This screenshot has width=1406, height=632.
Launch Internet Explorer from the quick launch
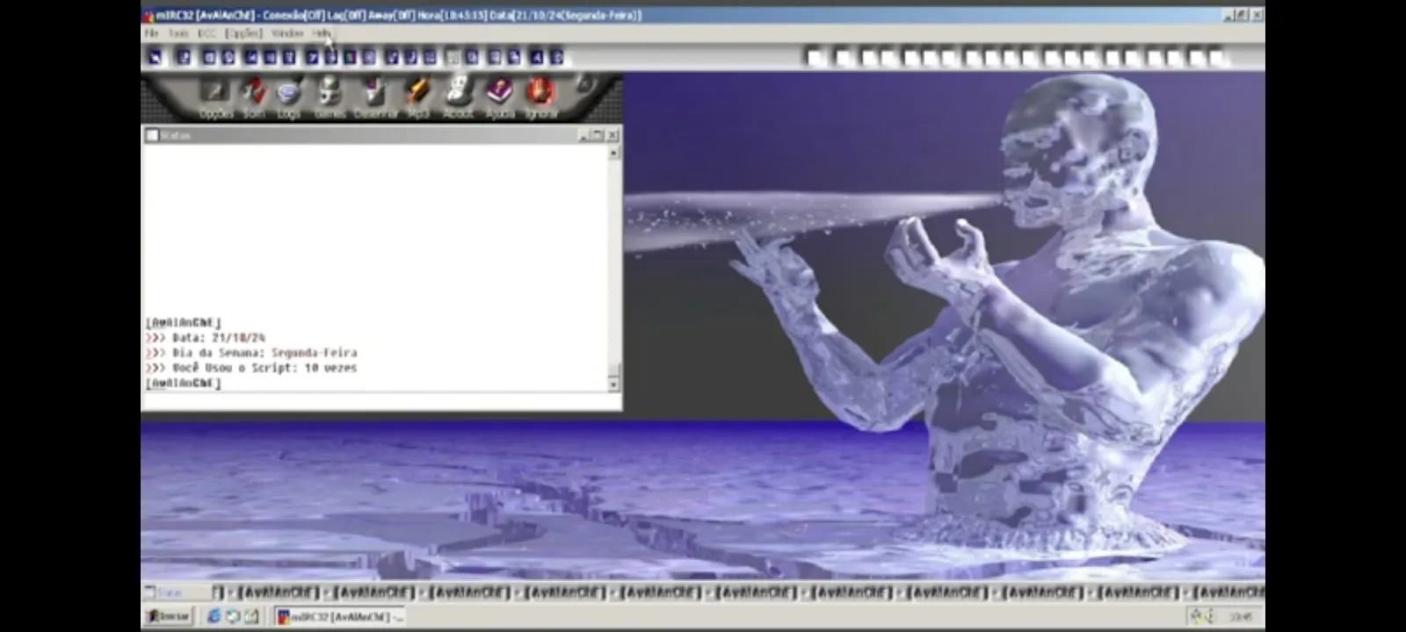click(214, 616)
